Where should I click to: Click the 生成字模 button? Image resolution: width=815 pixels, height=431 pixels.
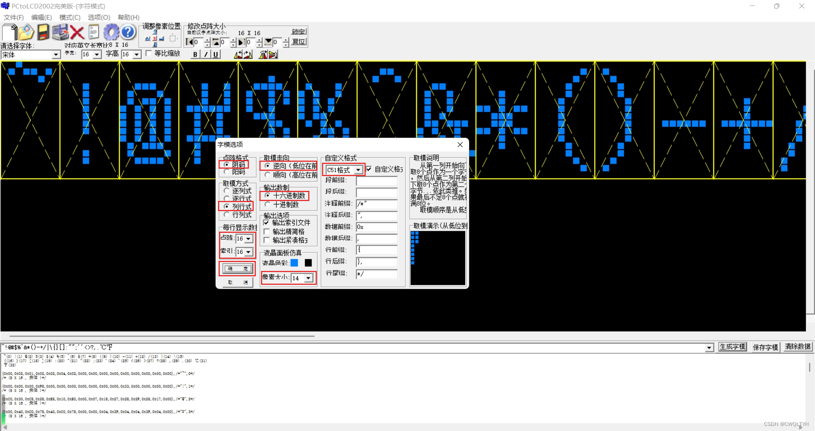pos(733,347)
